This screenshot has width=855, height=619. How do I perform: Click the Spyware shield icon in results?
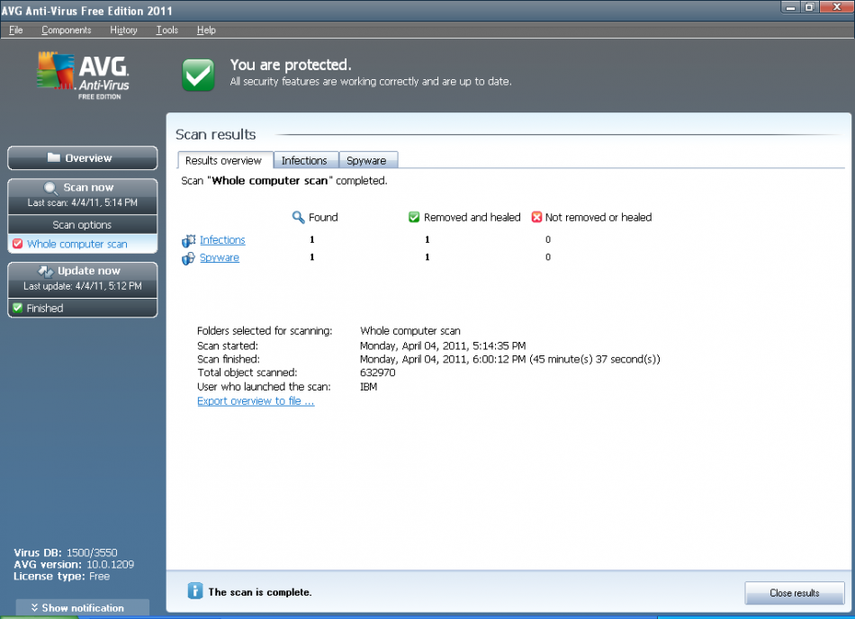point(188,258)
